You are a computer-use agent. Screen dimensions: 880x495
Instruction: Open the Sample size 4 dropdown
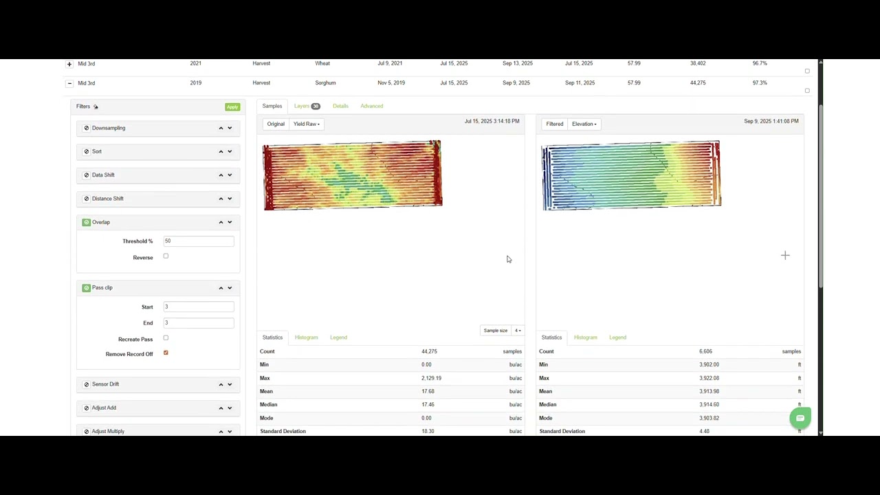(x=518, y=331)
